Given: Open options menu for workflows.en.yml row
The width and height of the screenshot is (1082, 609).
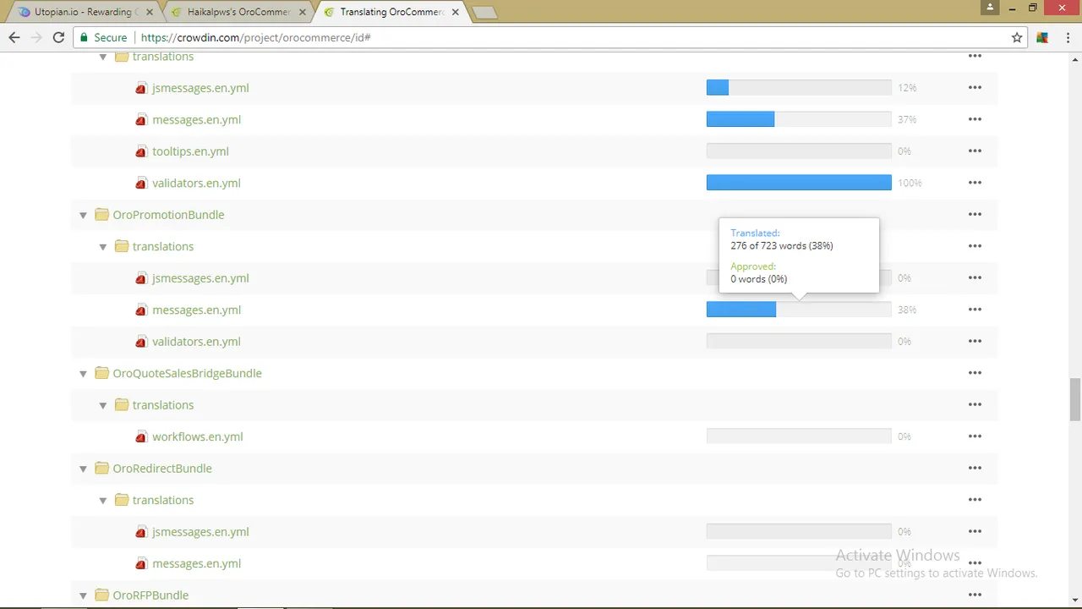Looking at the screenshot, I should click(x=975, y=436).
